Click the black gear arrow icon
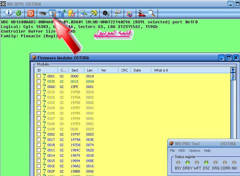240x176 pixels. click(x=106, y=13)
